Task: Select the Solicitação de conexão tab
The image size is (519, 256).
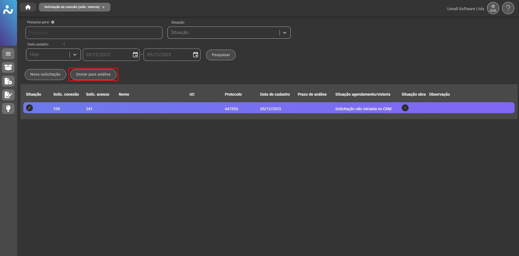Action: (x=72, y=7)
